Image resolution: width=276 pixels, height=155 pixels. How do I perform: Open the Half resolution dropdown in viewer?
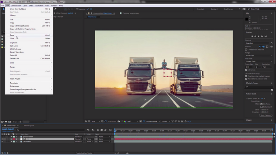coord(133,121)
